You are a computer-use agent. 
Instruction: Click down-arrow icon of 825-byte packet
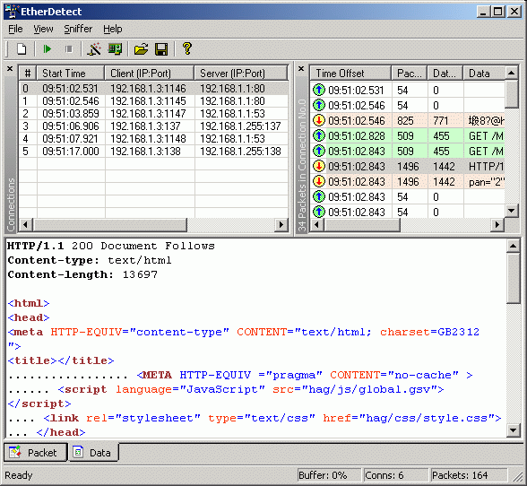(319, 120)
